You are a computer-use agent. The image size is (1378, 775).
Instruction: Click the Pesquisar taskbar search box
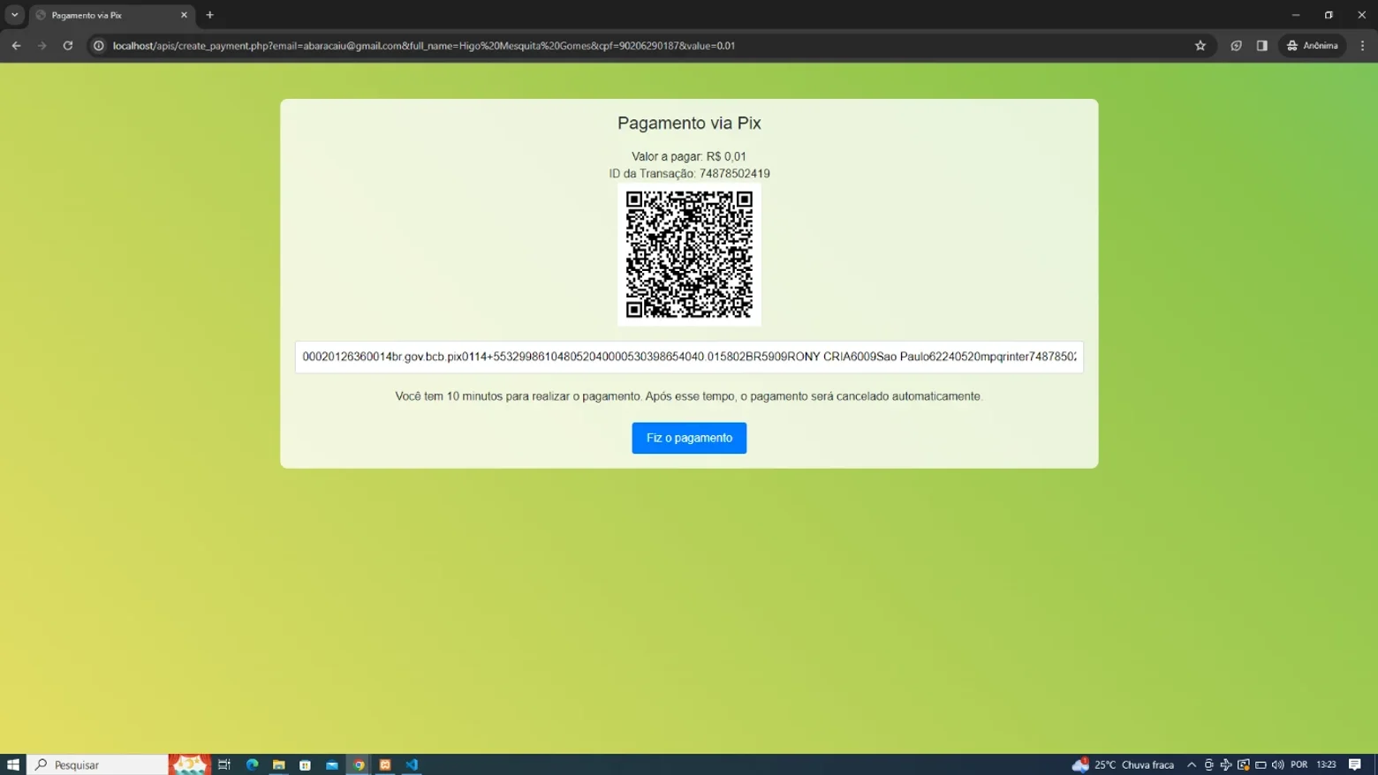pos(98,764)
